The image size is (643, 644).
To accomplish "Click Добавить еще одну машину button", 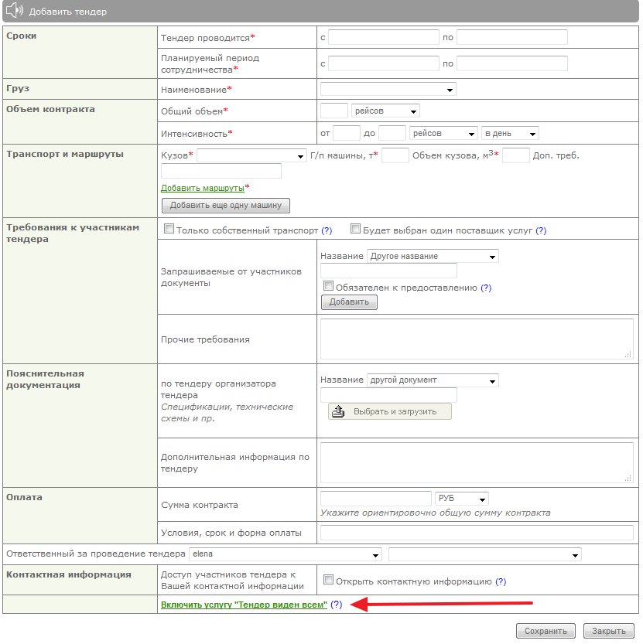I will coord(225,206).
